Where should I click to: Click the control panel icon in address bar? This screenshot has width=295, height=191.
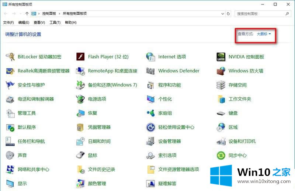click(x=34, y=14)
